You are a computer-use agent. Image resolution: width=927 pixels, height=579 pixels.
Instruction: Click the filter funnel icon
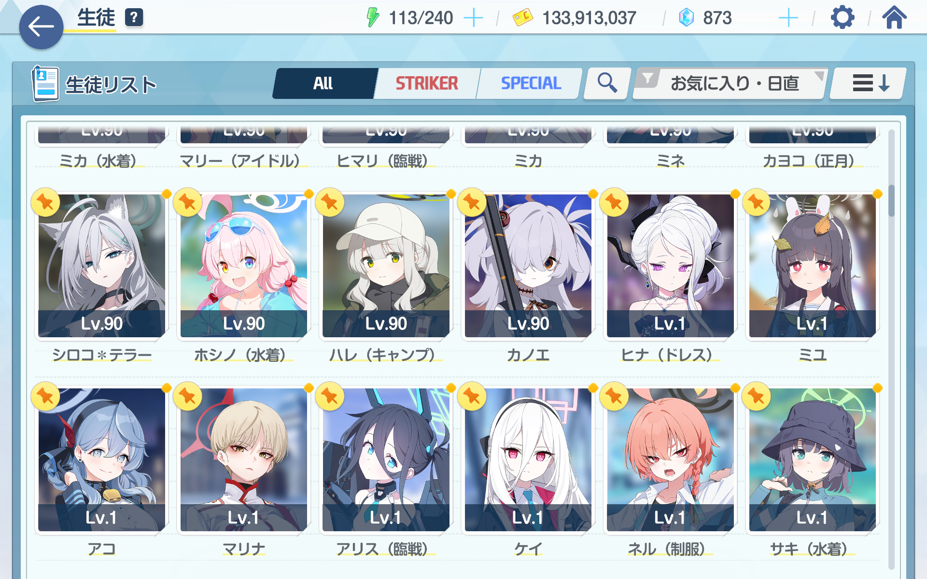tap(647, 78)
